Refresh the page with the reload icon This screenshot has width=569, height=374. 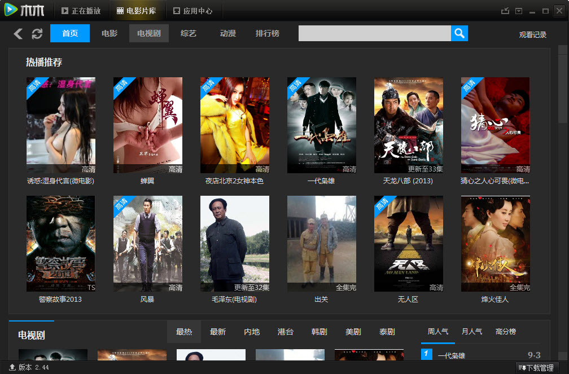coord(37,34)
